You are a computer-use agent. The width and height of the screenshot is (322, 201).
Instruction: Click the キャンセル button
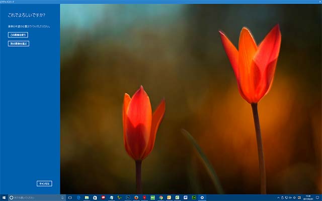click(x=44, y=183)
